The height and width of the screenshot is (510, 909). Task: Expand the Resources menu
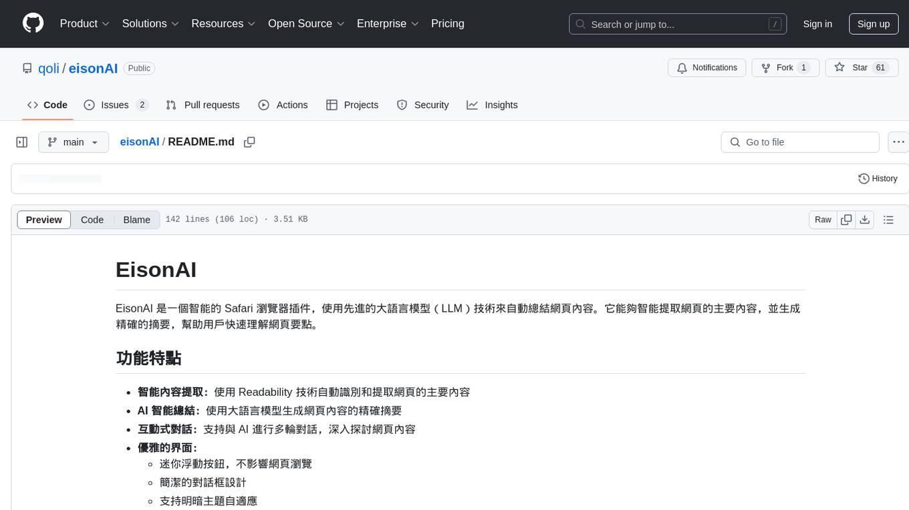click(x=223, y=23)
